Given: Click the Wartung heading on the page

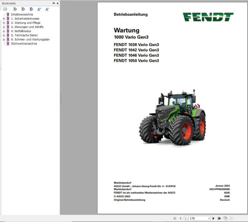Looking at the screenshot, I should [x=126, y=30].
